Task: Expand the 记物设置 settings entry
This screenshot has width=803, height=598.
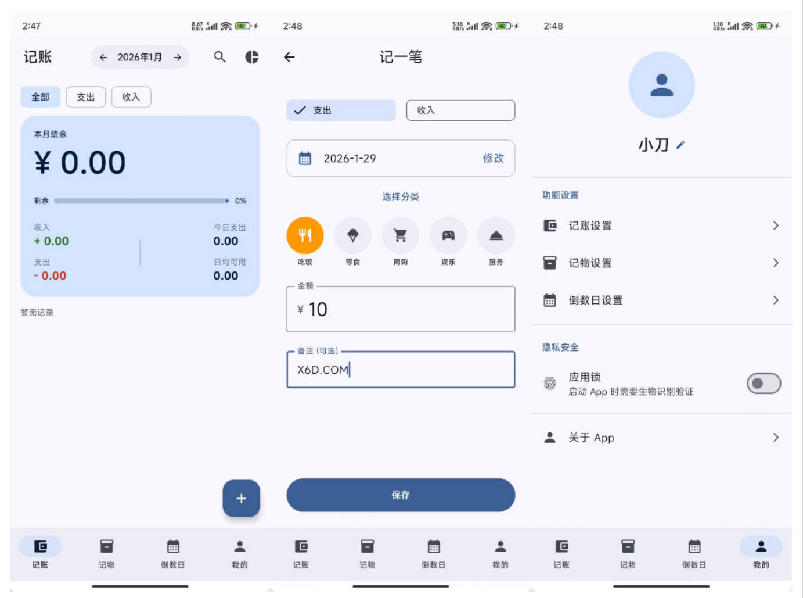Action: coord(662,263)
